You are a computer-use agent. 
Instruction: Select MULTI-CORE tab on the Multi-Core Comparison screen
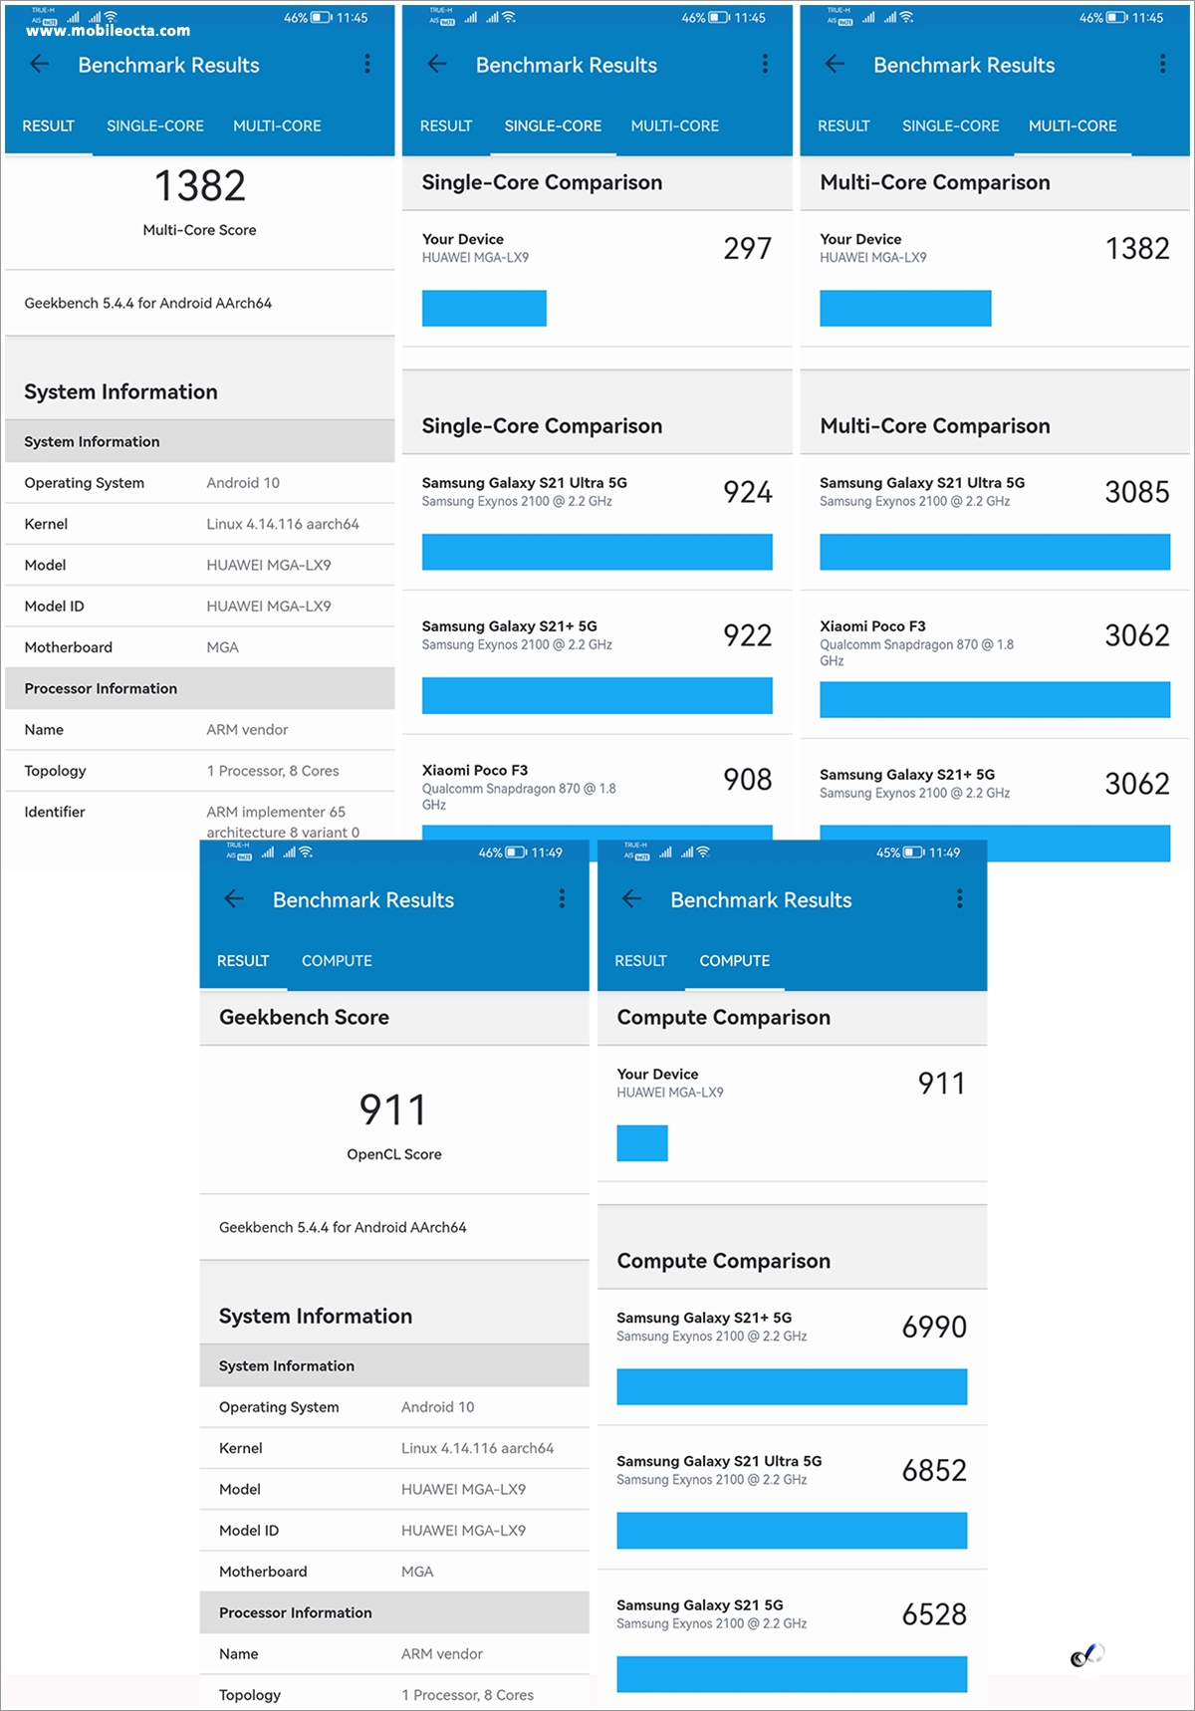pos(1073,126)
